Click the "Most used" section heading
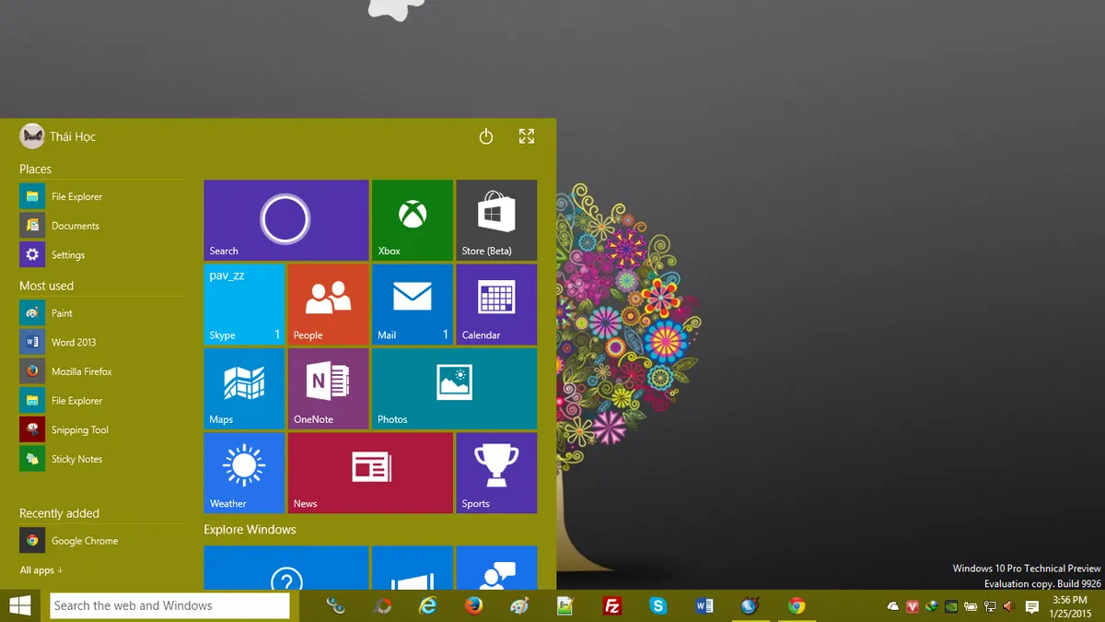Screen dimensions: 1105x622 (x=46, y=286)
